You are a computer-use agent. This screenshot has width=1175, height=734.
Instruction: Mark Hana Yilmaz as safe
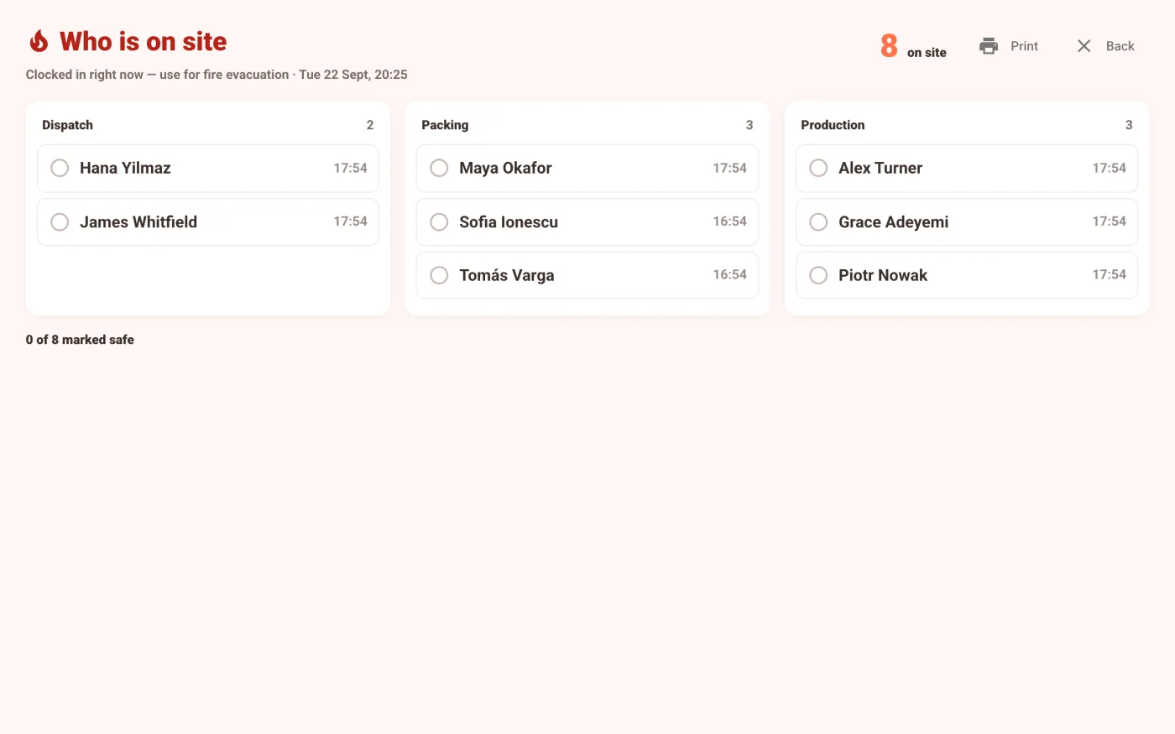point(60,168)
